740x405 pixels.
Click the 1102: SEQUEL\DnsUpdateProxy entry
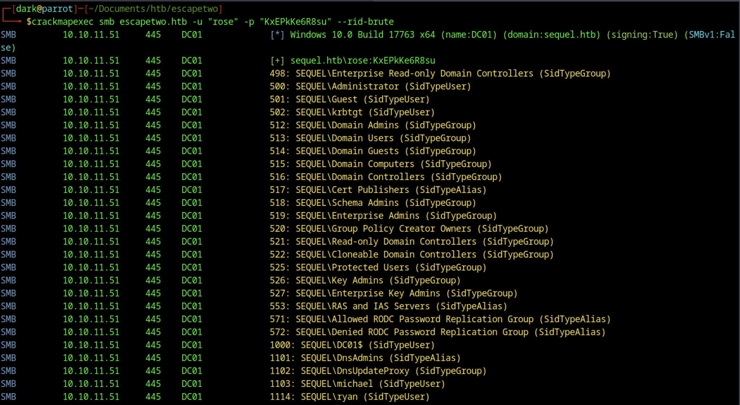(378, 371)
